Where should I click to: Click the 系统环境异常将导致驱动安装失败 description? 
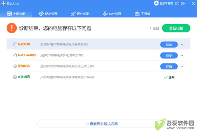(x=64, y=45)
